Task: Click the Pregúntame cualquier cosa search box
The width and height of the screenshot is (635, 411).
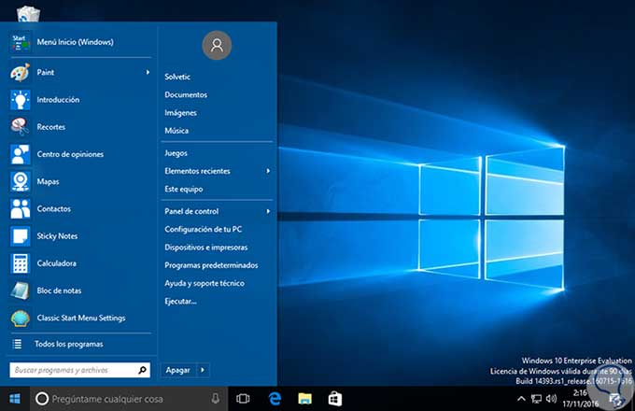Action: [x=129, y=399]
